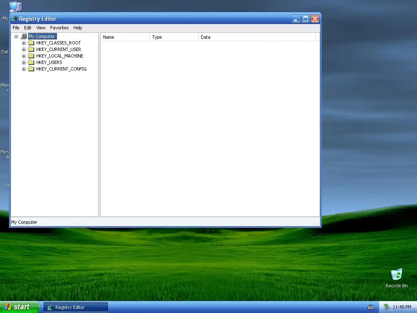The image size is (417, 313).
Task: Expand the HKEY_USERS key
Action: [x=24, y=62]
